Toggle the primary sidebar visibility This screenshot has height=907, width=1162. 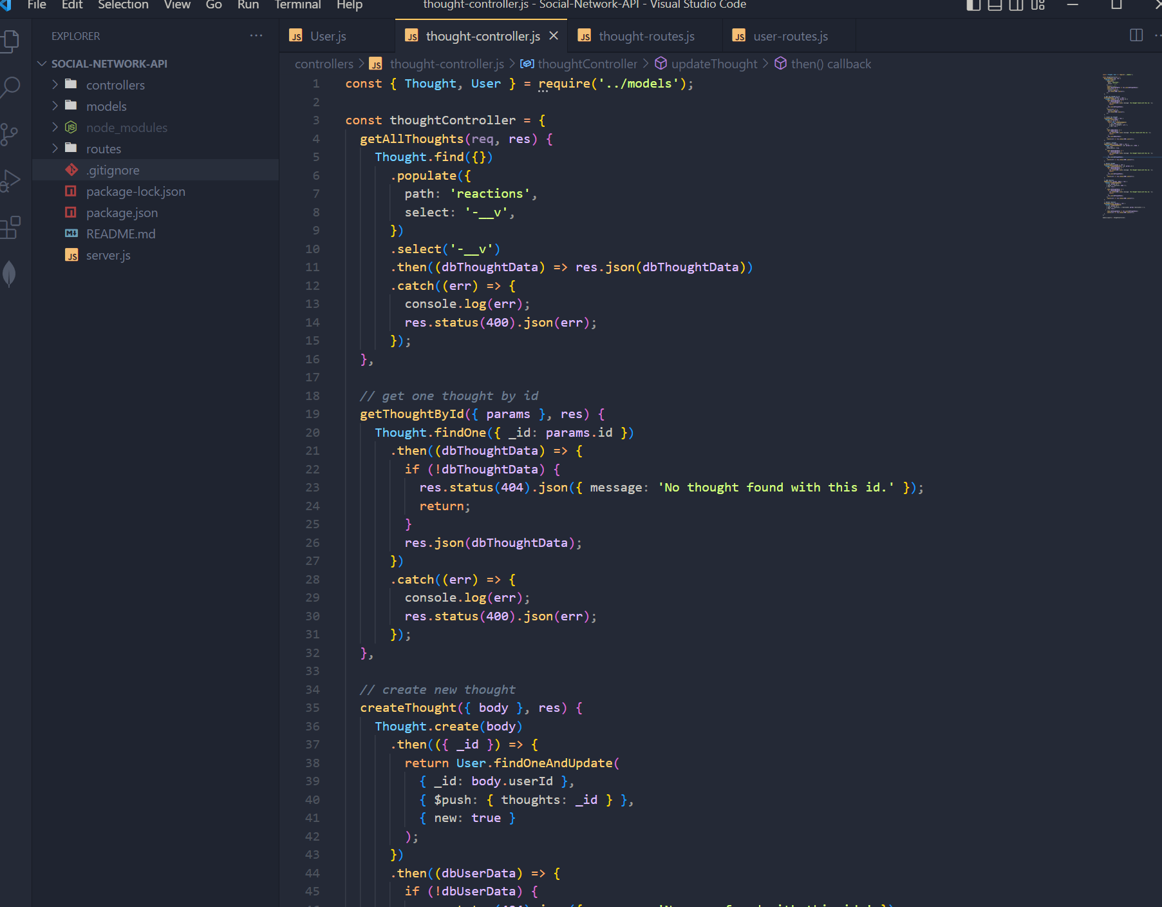(974, 5)
